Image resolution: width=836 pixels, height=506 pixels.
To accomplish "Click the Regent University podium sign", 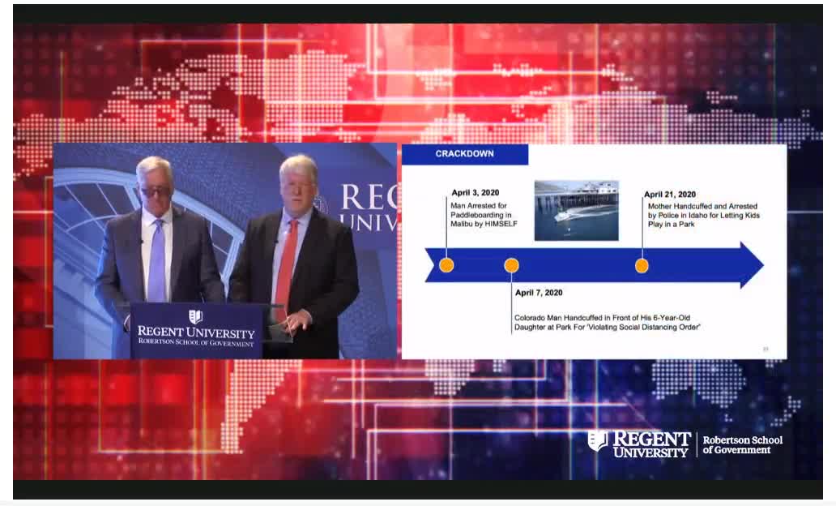I will point(196,331).
